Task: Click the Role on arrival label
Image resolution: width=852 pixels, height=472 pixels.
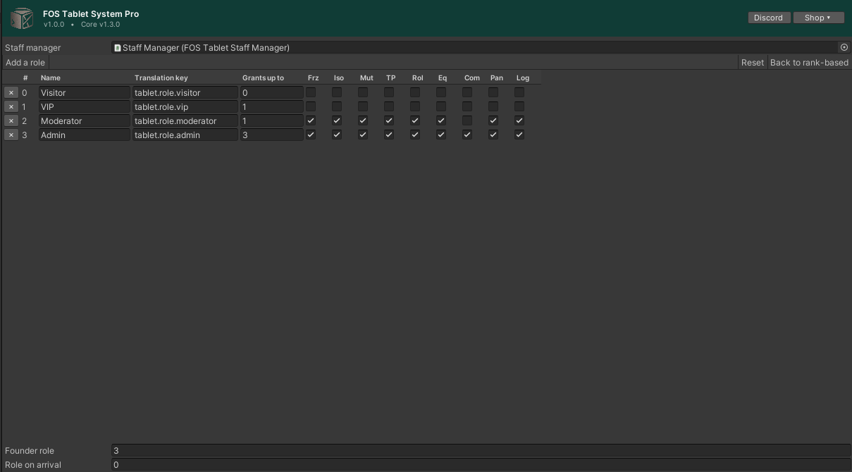Action: pos(33,465)
